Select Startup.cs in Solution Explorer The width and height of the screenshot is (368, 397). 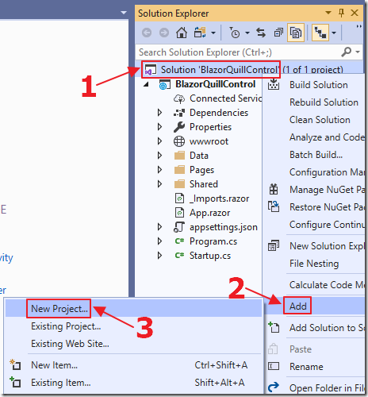pos(210,256)
